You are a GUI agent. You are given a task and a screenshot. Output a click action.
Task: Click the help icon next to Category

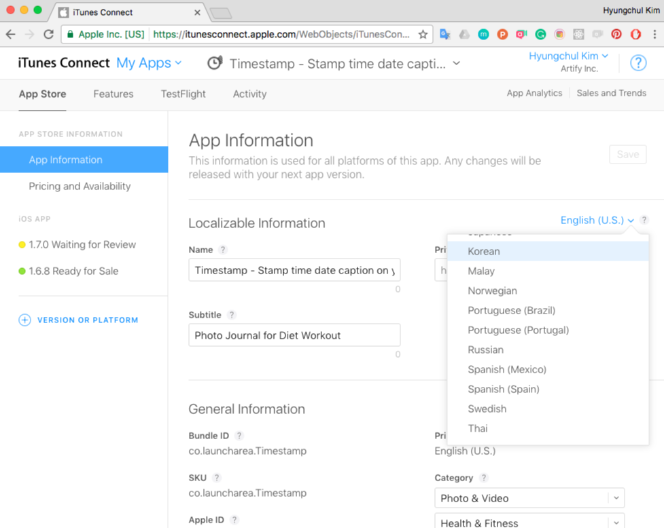484,478
